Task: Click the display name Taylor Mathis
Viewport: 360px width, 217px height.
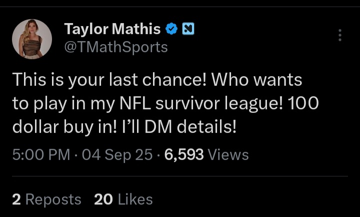Action: pos(112,30)
